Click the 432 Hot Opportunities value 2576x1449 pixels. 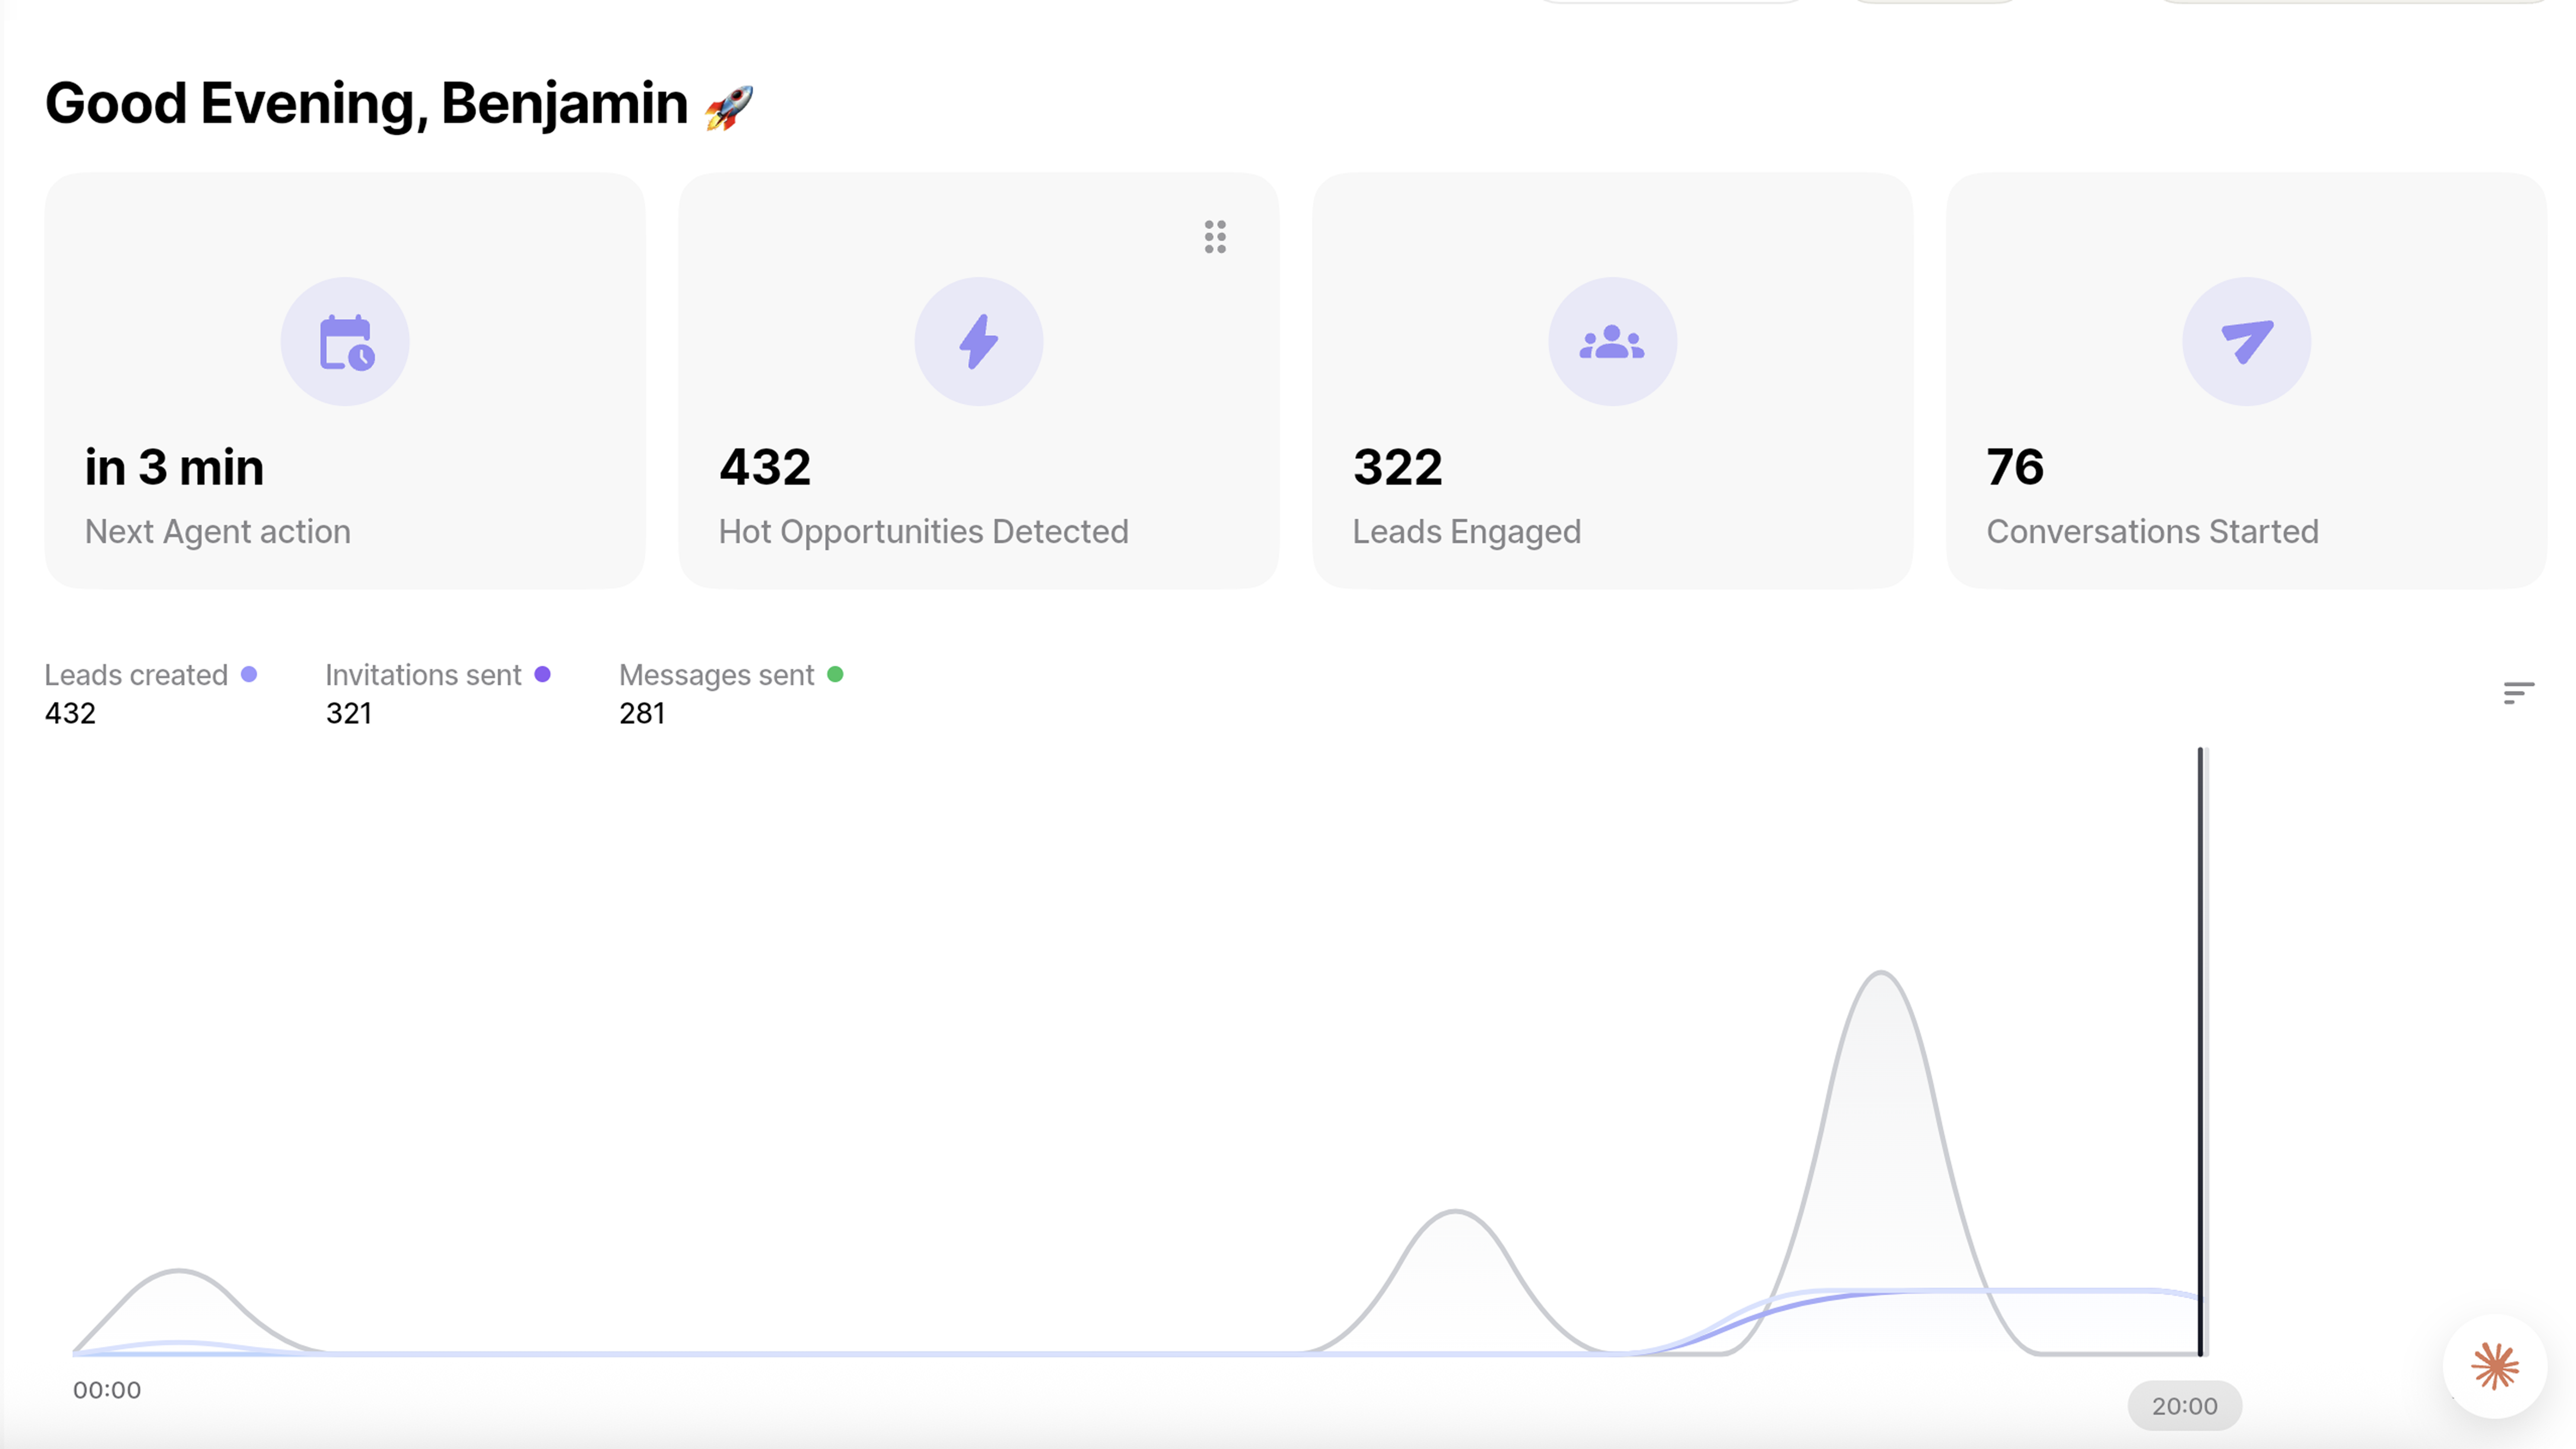point(765,467)
